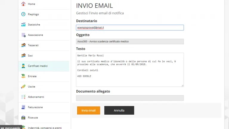Go to the Entrate section

click(44, 76)
